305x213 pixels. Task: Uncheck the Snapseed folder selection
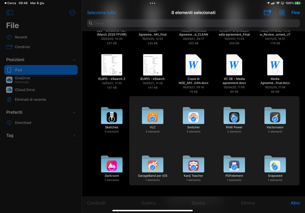pos(275,167)
